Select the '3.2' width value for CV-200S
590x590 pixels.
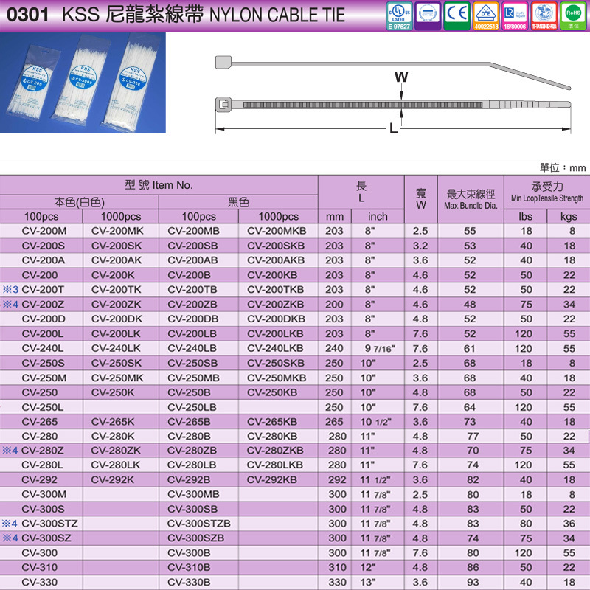point(420,246)
